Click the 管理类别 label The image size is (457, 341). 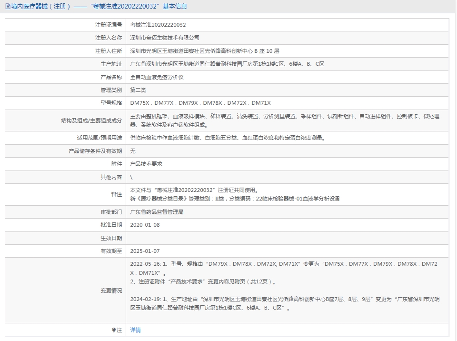pos(111,90)
